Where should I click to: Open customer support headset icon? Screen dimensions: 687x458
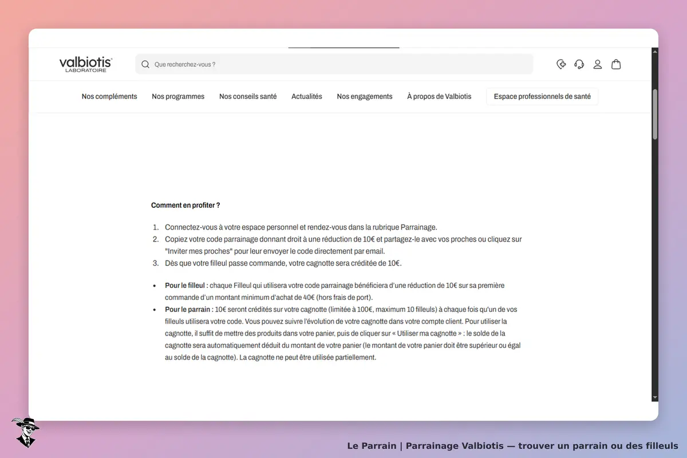(579, 64)
